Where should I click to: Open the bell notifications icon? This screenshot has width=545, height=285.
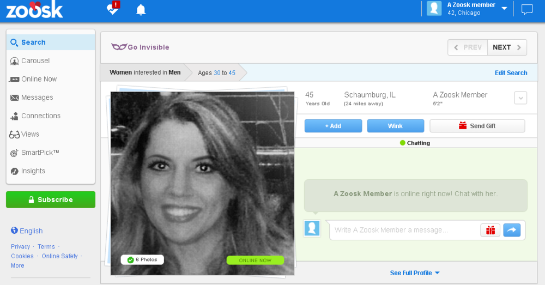coord(141,10)
